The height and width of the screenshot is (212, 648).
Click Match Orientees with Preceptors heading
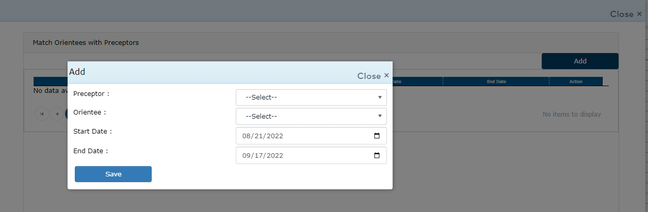coord(86,43)
